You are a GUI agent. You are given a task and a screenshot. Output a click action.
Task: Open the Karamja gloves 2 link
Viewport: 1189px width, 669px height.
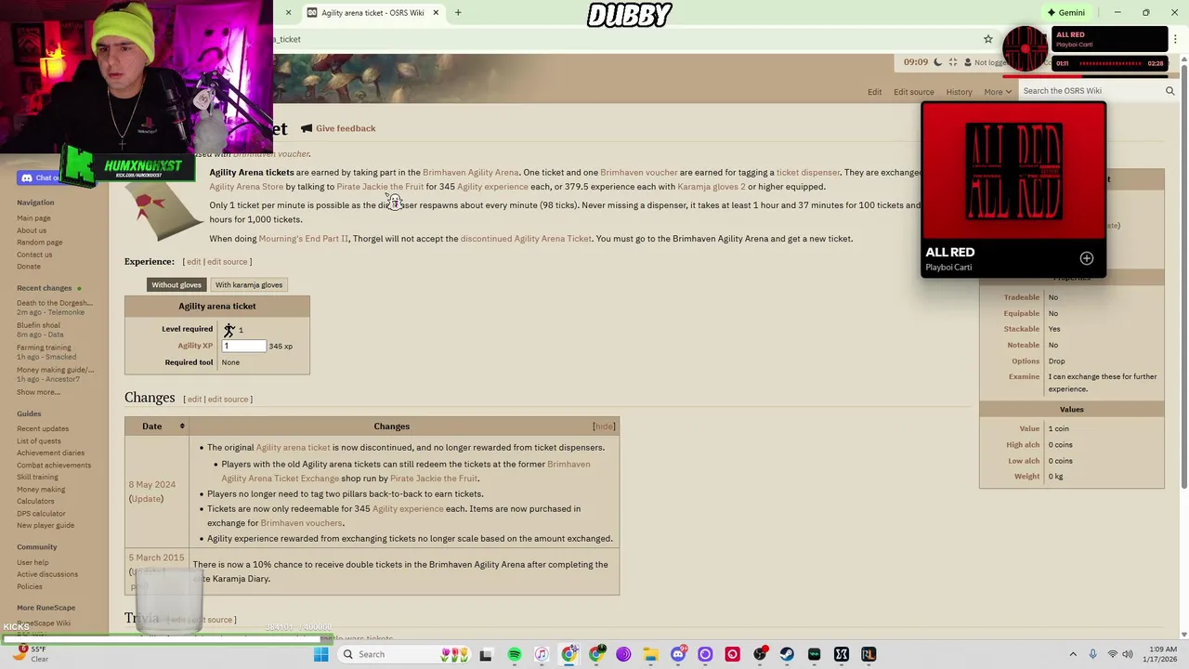coord(712,187)
